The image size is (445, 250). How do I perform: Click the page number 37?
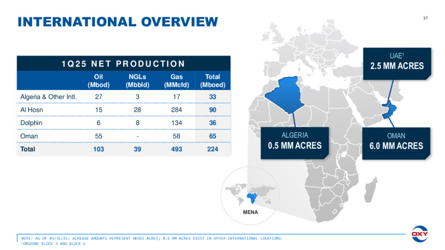click(425, 18)
